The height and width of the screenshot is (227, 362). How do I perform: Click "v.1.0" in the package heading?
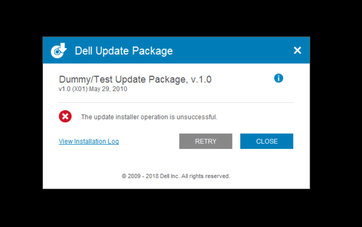(x=200, y=79)
